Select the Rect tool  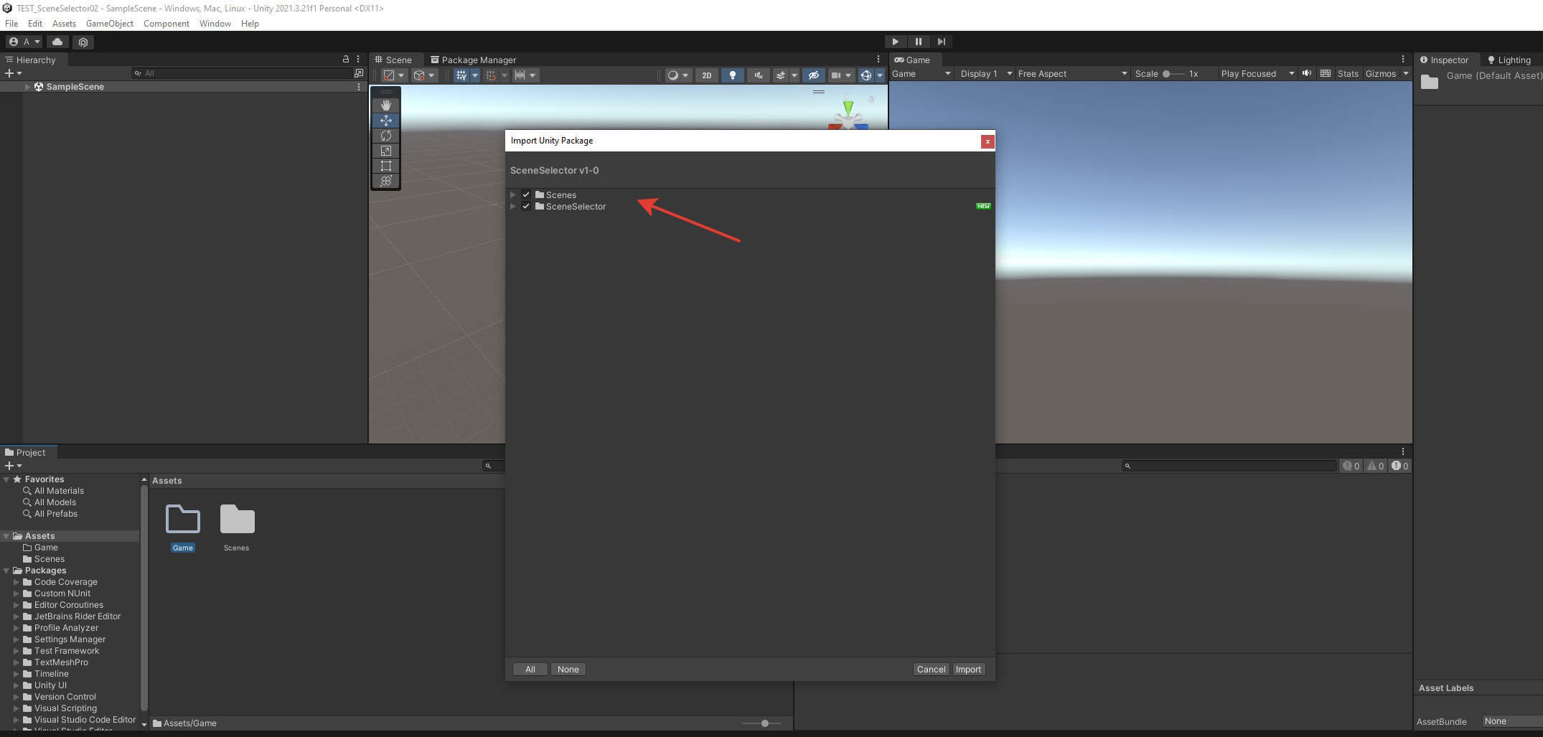(x=386, y=166)
